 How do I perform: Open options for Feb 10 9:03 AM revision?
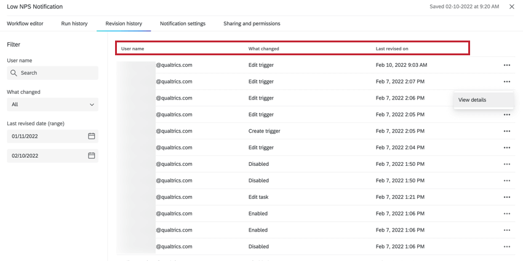click(x=506, y=65)
